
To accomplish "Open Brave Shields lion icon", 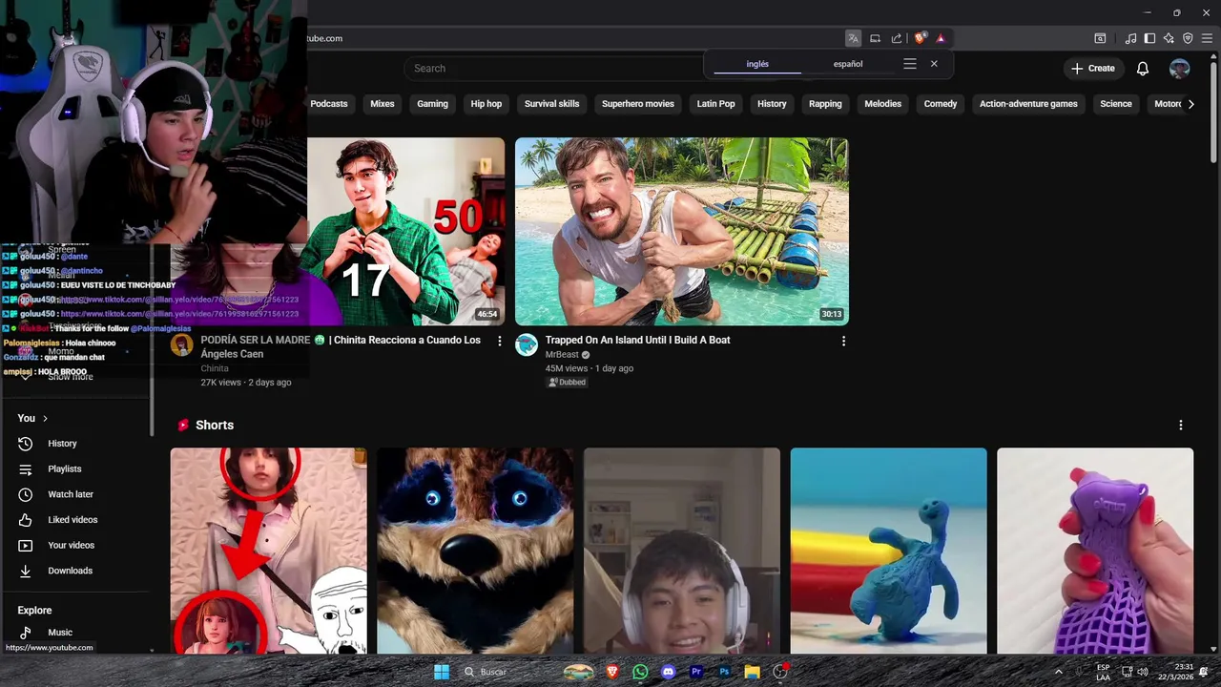I will tap(920, 38).
